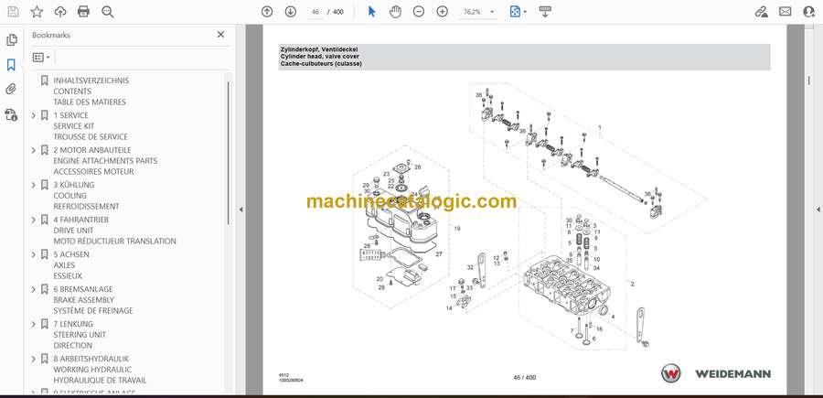Screen dimensions: 823x398
Task: Send file by email envelope icon
Action: click(x=786, y=12)
